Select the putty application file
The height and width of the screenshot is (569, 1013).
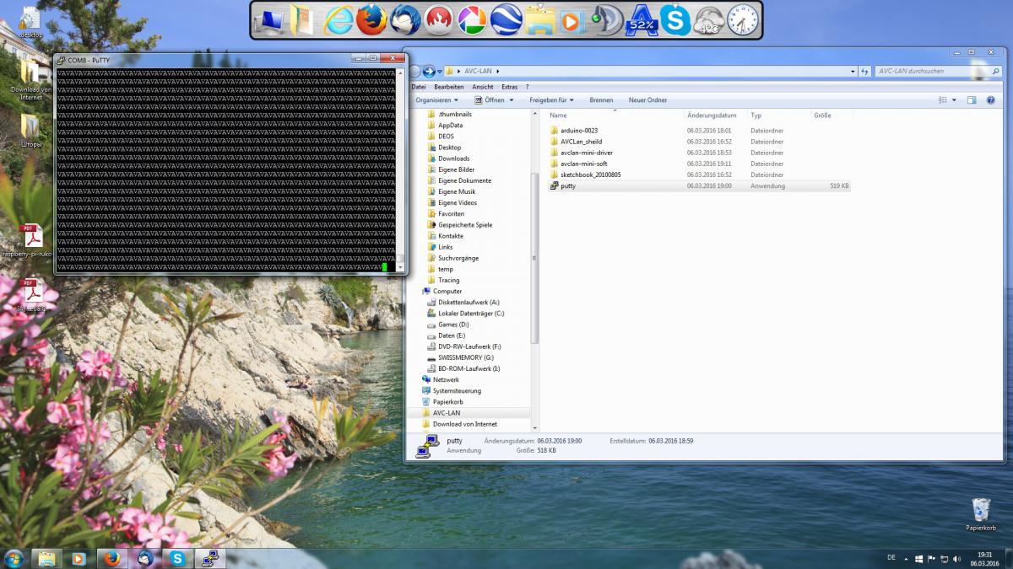568,185
